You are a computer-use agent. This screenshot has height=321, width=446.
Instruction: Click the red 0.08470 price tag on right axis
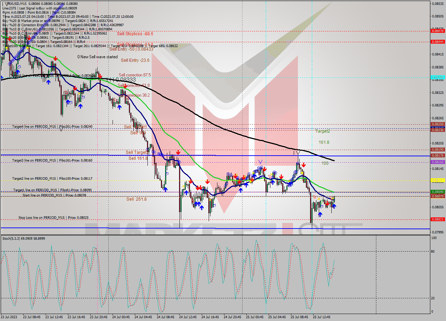coord(438,31)
